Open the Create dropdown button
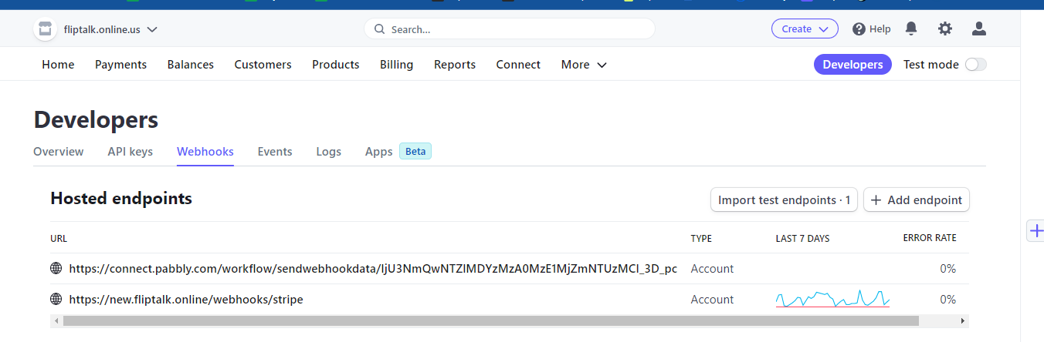 pyautogui.click(x=805, y=29)
